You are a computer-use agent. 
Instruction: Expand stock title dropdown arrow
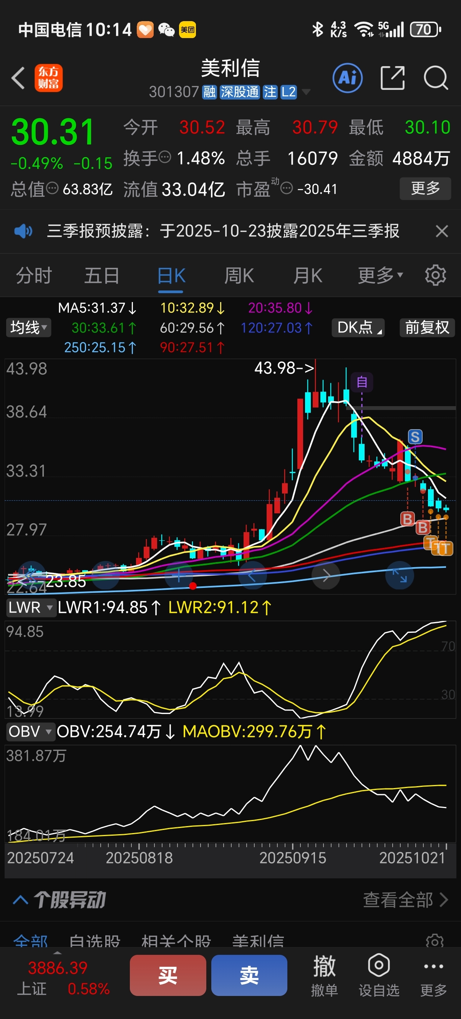[306, 93]
